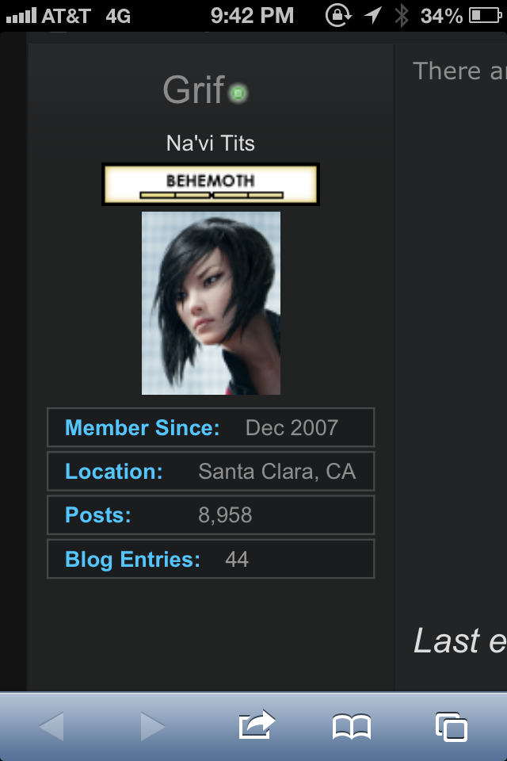
Task: Open the Safari tabs pages icon
Action: pyautogui.click(x=452, y=727)
